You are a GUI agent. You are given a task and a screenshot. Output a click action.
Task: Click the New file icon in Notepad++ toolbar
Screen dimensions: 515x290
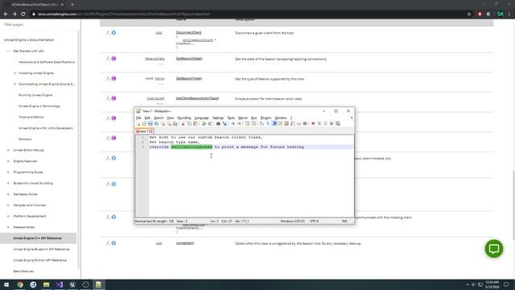click(139, 123)
